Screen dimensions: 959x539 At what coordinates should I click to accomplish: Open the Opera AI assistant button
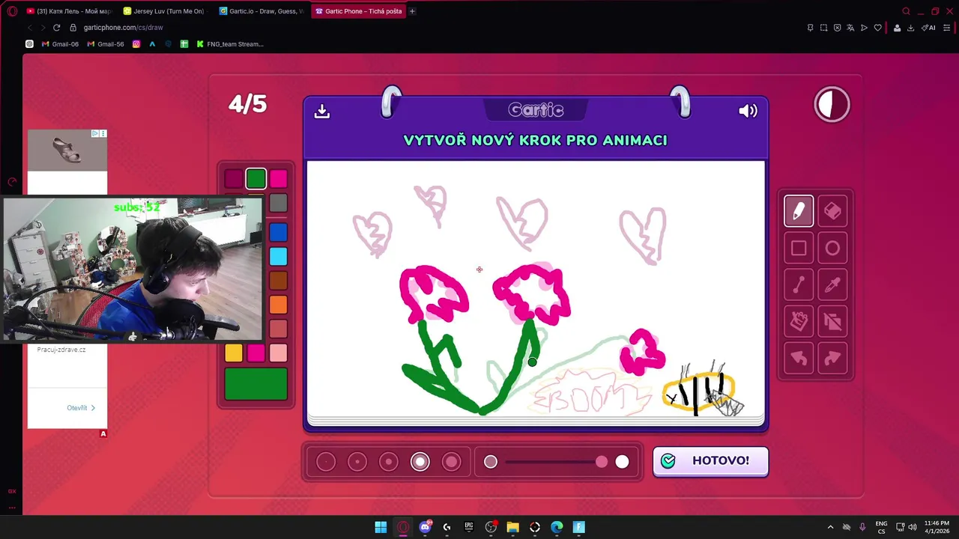click(928, 28)
